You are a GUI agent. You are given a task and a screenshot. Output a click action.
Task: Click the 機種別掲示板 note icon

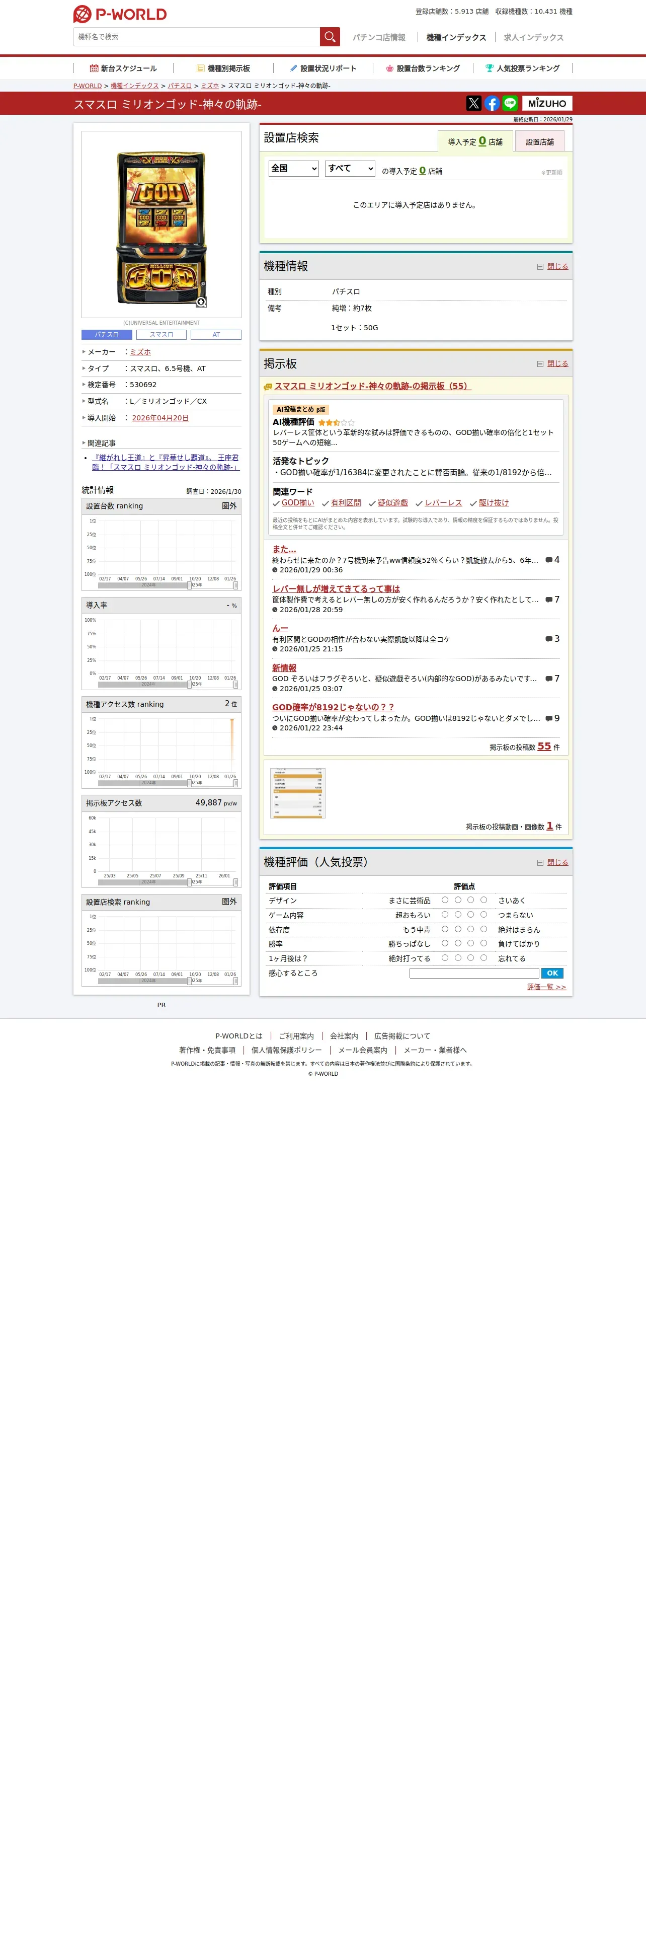coord(200,68)
